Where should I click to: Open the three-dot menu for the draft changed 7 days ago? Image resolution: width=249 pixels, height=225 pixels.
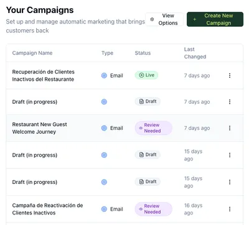point(230,102)
